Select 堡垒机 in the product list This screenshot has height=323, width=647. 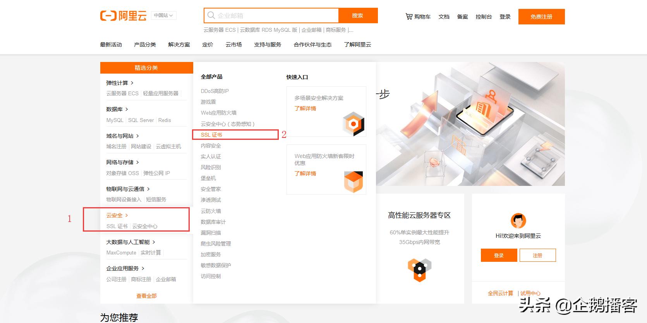(208, 178)
